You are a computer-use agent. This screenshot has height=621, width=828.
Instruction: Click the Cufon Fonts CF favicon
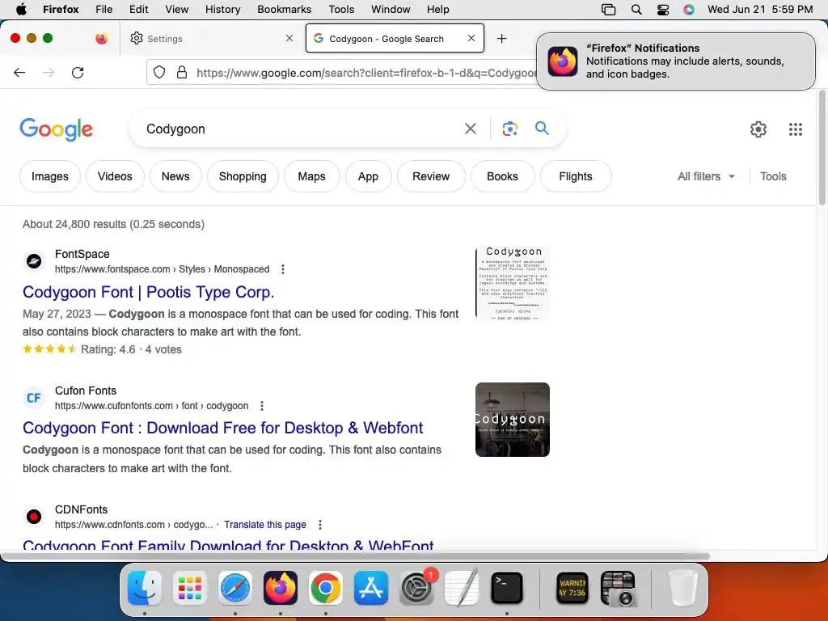[34, 398]
